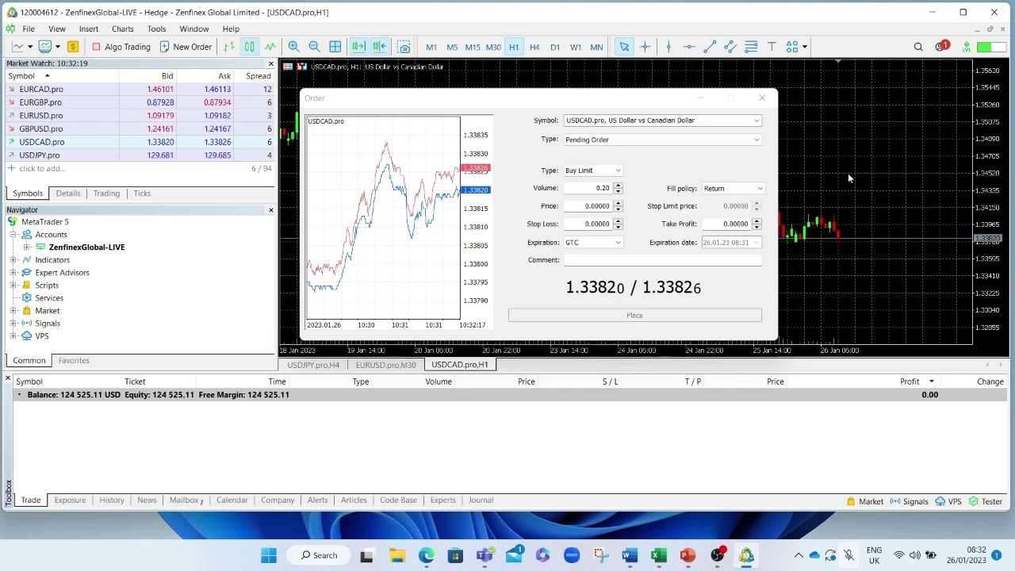The height and width of the screenshot is (571, 1015).
Task: Toggle chart auto-scroll button
Action: click(x=358, y=47)
